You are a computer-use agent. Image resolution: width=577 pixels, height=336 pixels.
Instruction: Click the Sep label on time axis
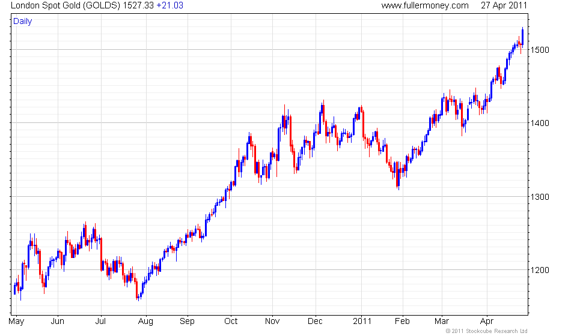[187, 322]
